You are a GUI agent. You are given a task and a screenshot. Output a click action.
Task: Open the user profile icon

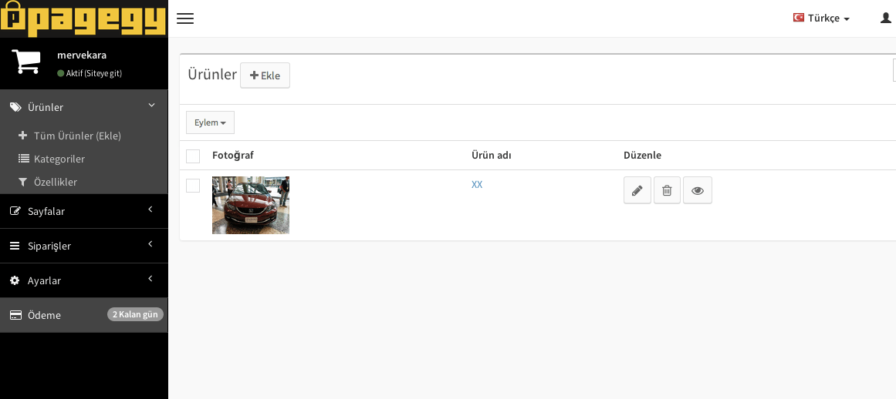886,18
